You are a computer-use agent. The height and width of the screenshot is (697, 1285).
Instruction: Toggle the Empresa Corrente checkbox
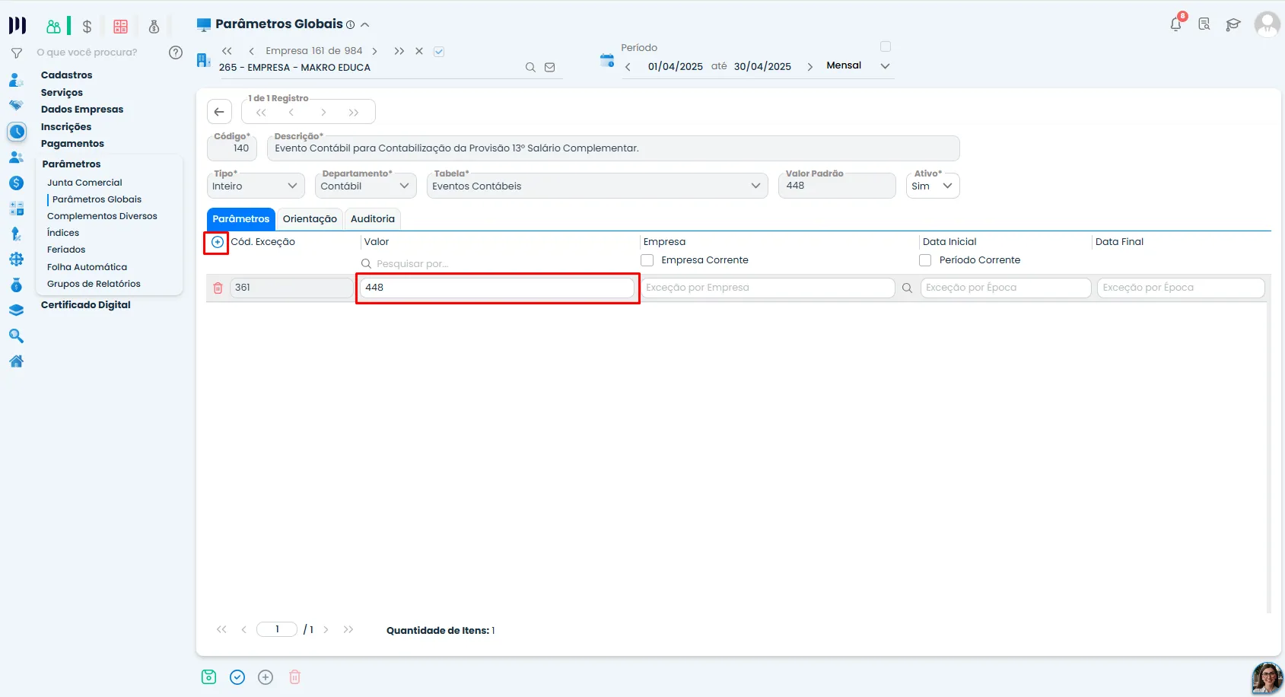coord(647,260)
